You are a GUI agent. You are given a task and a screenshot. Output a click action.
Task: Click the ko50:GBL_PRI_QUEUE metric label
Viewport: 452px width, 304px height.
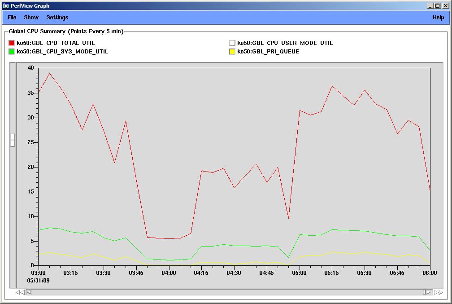268,52
